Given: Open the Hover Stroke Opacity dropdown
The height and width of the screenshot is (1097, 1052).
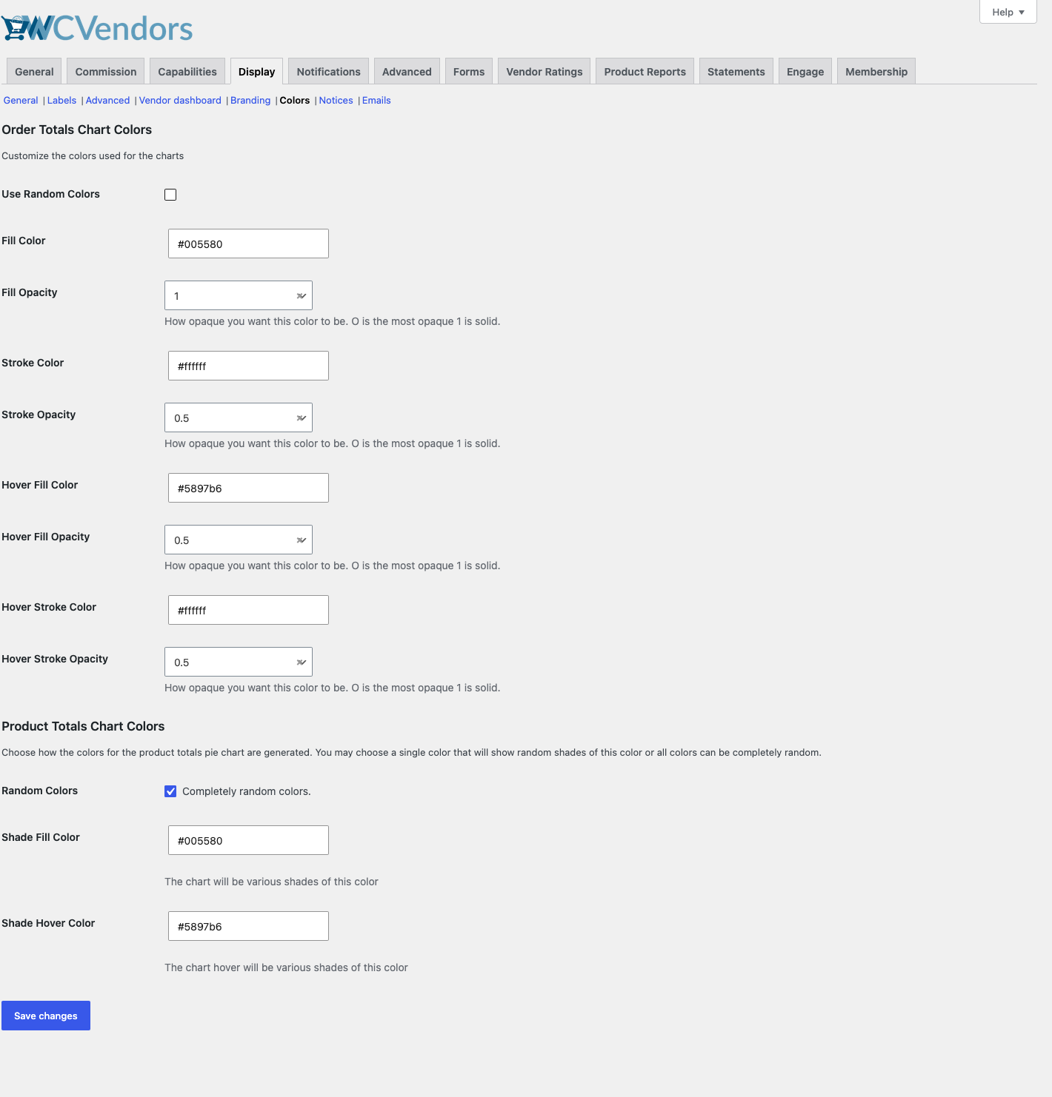Looking at the screenshot, I should (239, 662).
